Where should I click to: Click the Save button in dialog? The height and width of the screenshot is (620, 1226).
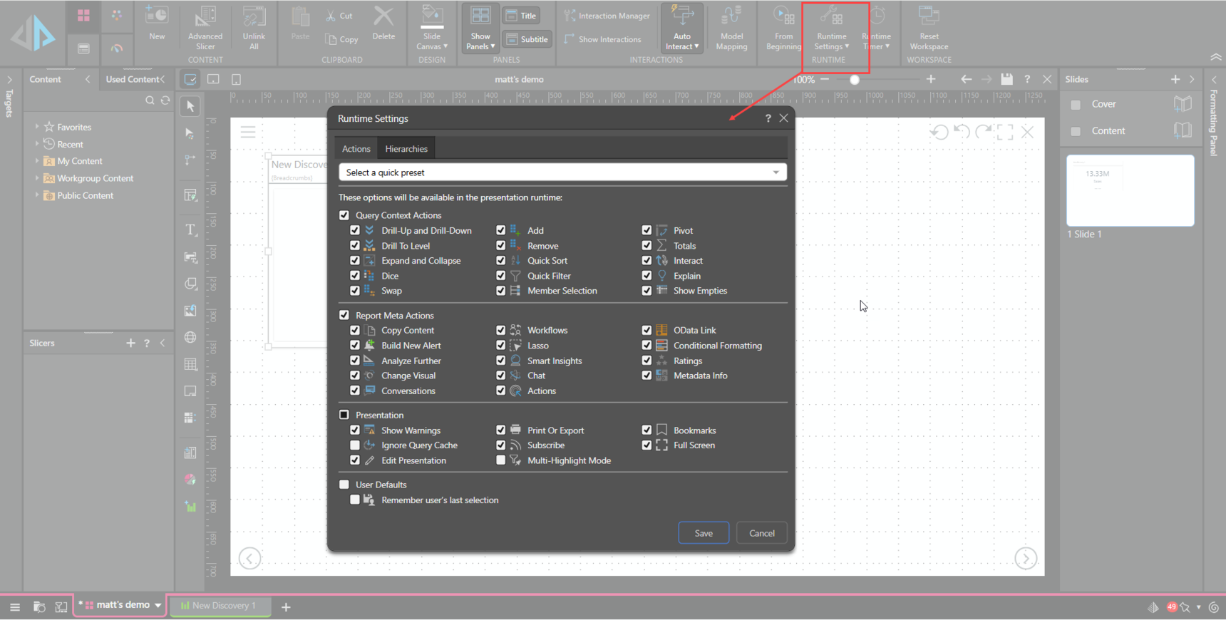(x=704, y=533)
